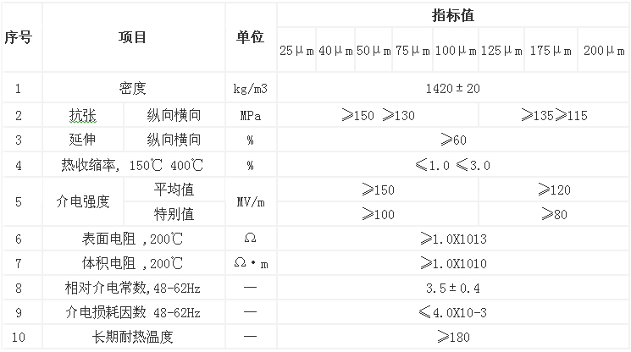Click the 抗张 cell
Viewport: 631px width, 352px height.
(82, 115)
